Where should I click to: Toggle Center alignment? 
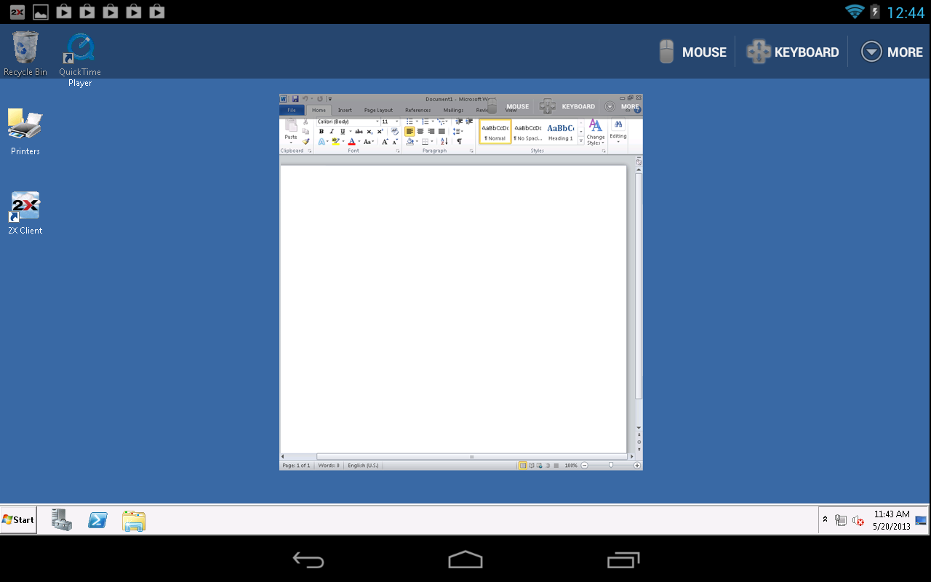pyautogui.click(x=420, y=132)
